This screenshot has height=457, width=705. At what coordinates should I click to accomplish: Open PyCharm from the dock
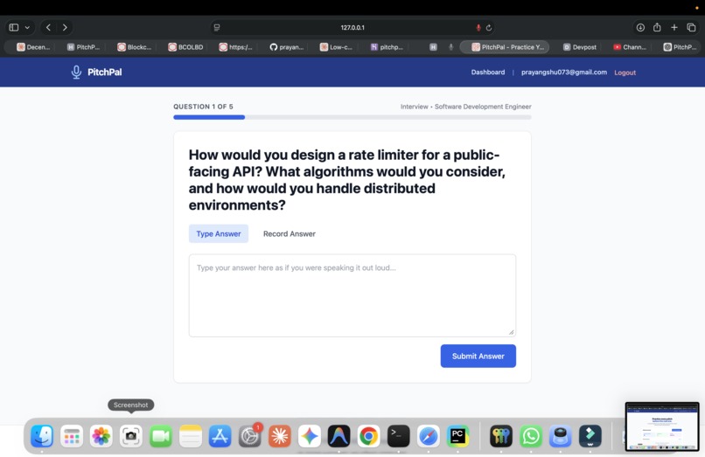pyautogui.click(x=457, y=436)
